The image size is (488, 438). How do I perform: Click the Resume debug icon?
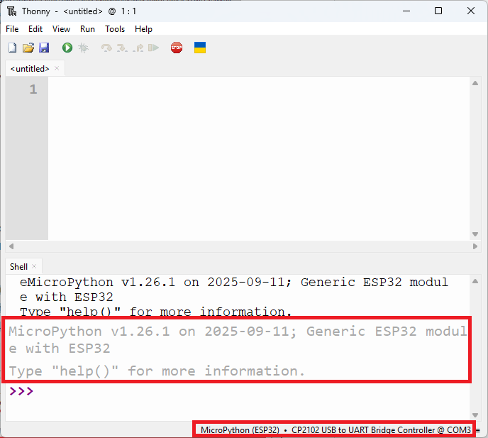pyautogui.click(x=153, y=48)
